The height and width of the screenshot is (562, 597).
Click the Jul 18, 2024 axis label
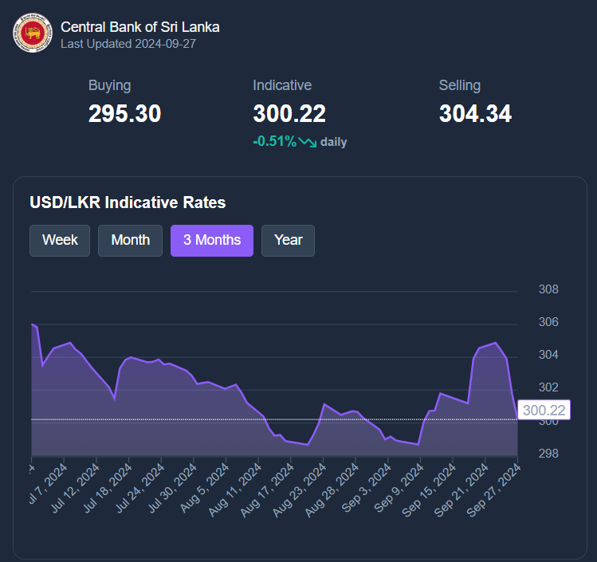pyautogui.click(x=108, y=489)
